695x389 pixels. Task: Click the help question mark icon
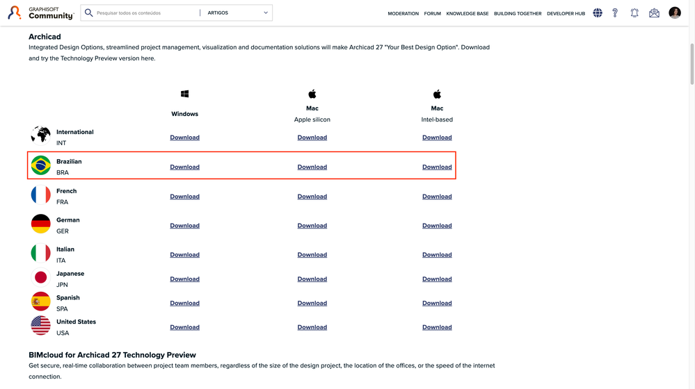click(x=615, y=13)
